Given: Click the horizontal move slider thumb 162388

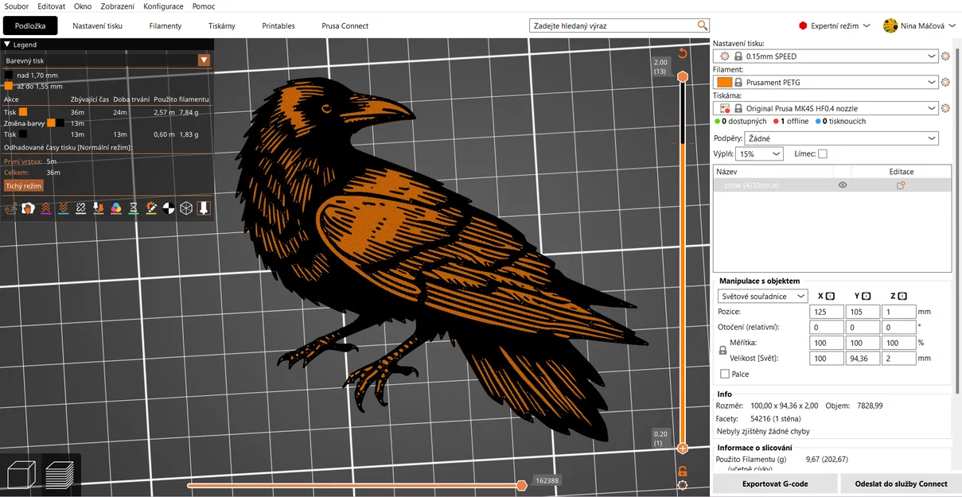Looking at the screenshot, I should point(521,485).
